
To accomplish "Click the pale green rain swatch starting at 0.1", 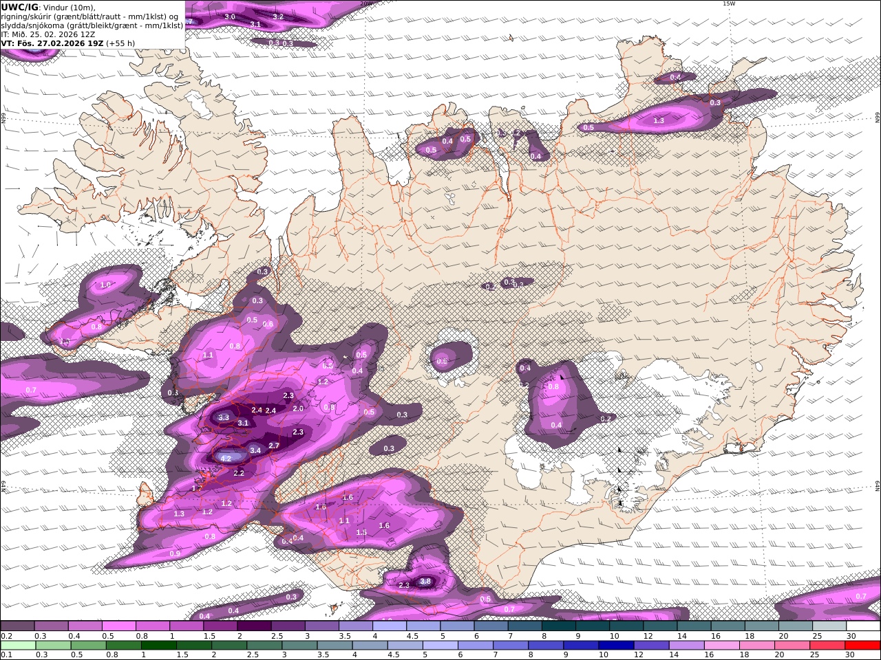I will [x=18, y=645].
